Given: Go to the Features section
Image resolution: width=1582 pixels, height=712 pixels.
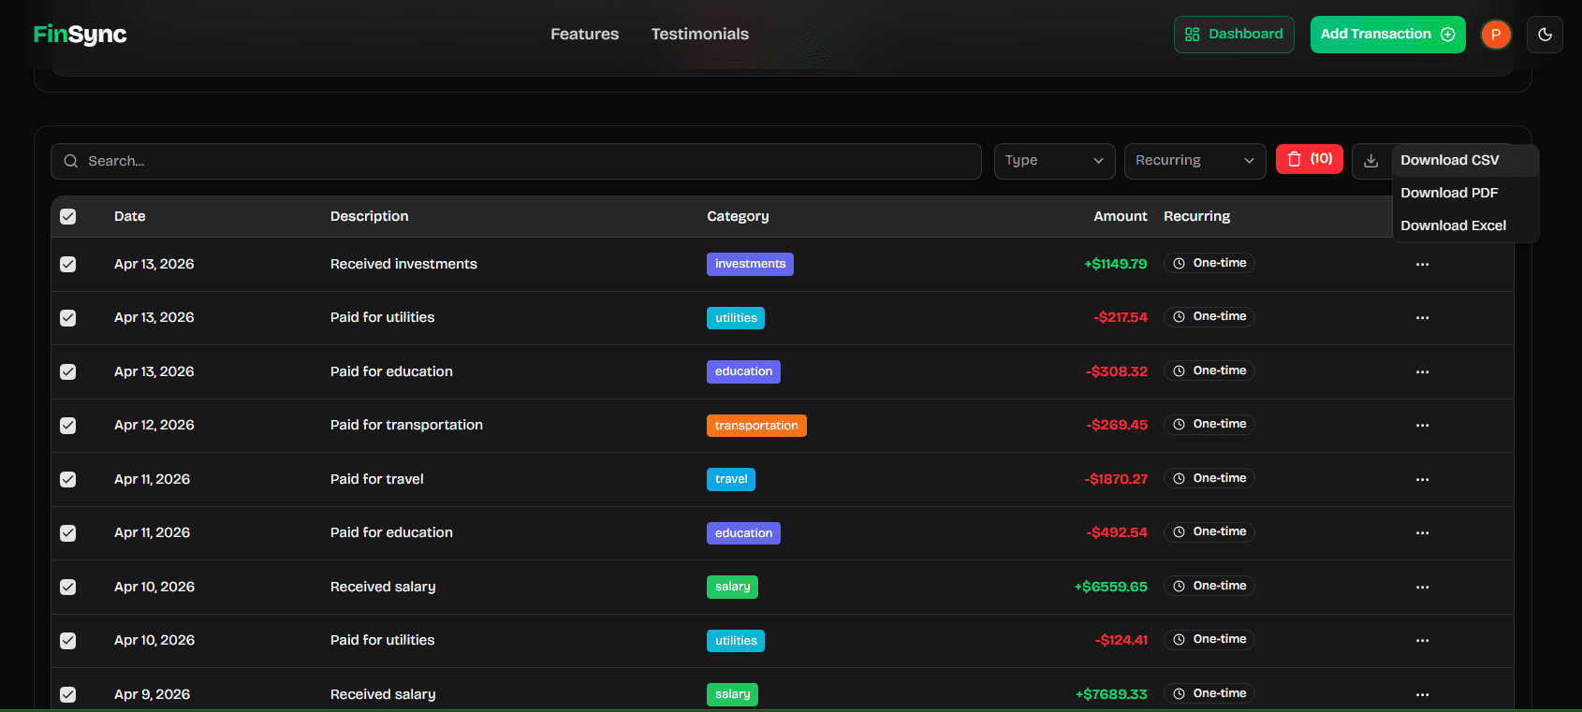Looking at the screenshot, I should [584, 34].
